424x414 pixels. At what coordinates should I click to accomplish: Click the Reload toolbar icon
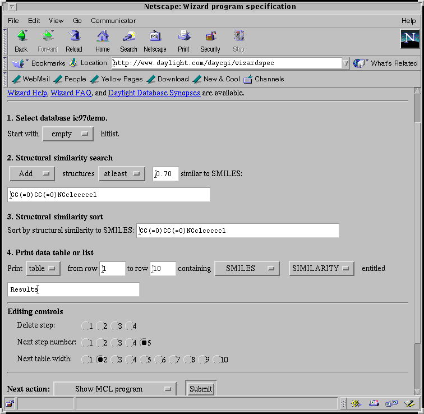(x=74, y=37)
